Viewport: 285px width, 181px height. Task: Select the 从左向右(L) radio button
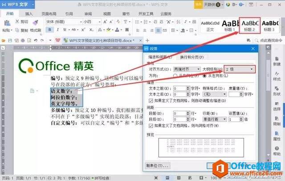205,76
